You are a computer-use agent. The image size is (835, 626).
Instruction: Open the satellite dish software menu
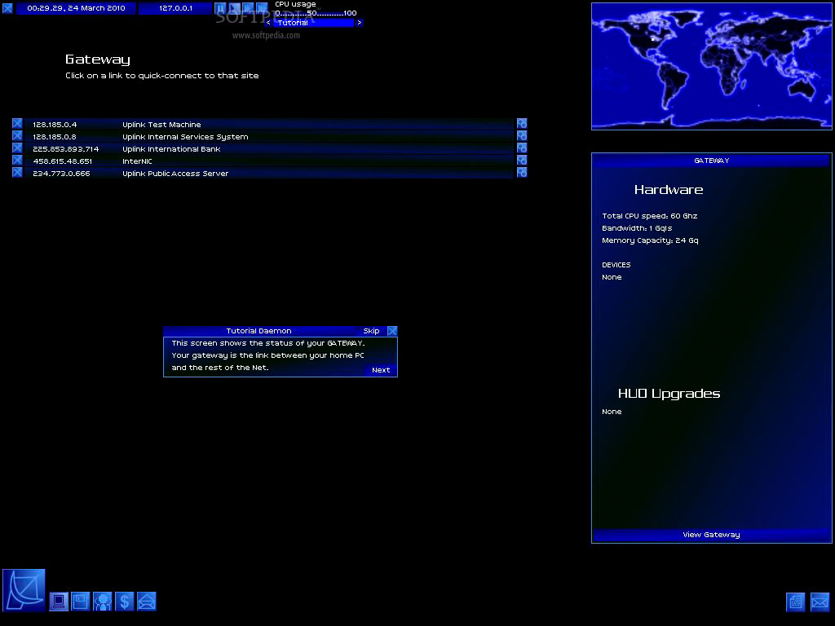click(x=24, y=590)
